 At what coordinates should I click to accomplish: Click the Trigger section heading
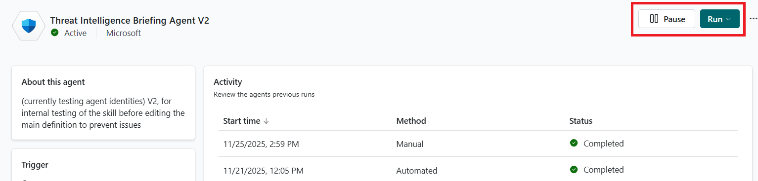[x=35, y=165]
